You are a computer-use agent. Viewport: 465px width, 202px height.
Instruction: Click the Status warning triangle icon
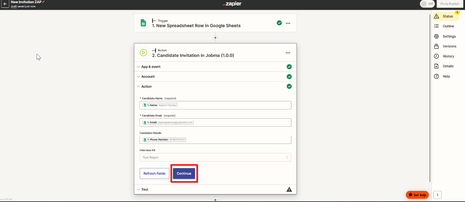[436, 16]
